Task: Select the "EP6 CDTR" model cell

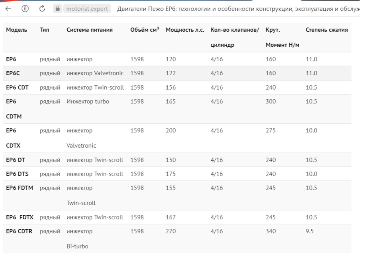Action: tap(19, 231)
